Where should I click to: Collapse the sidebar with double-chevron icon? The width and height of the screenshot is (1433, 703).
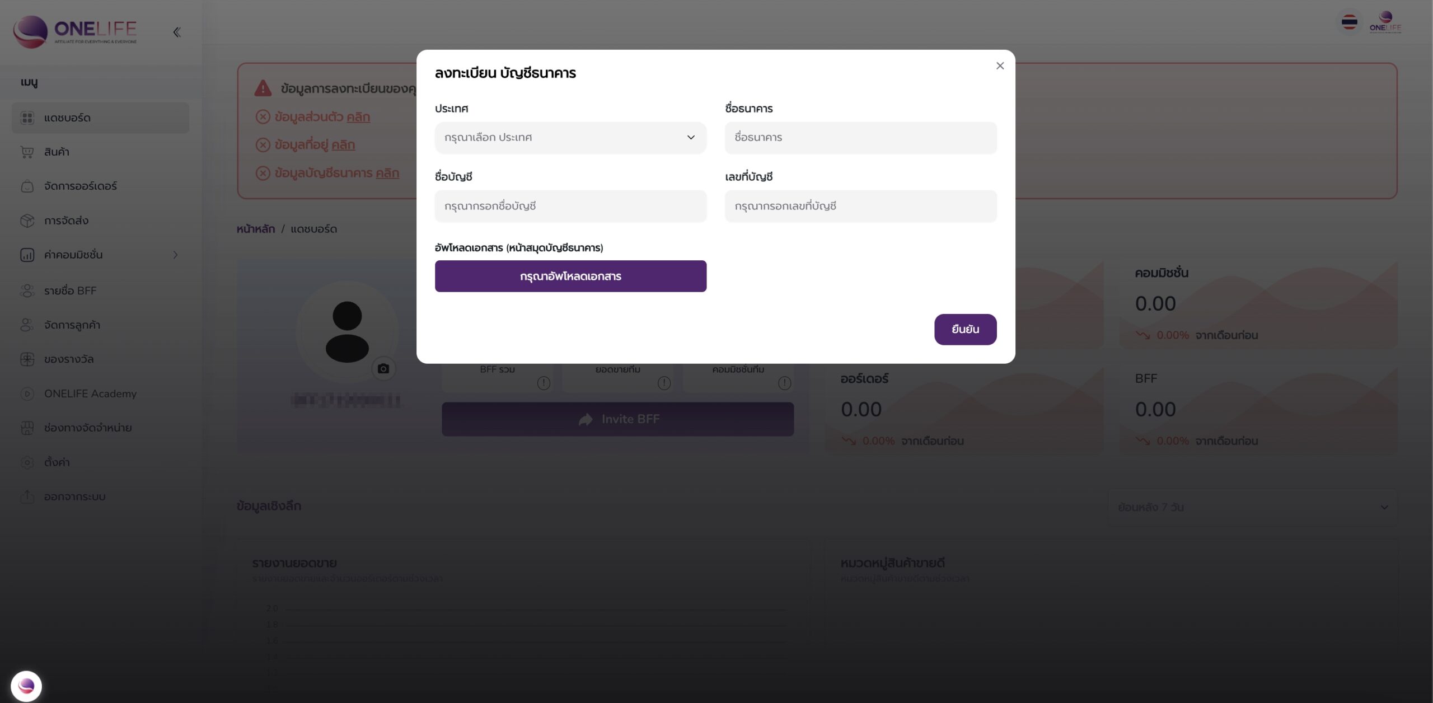[177, 32]
